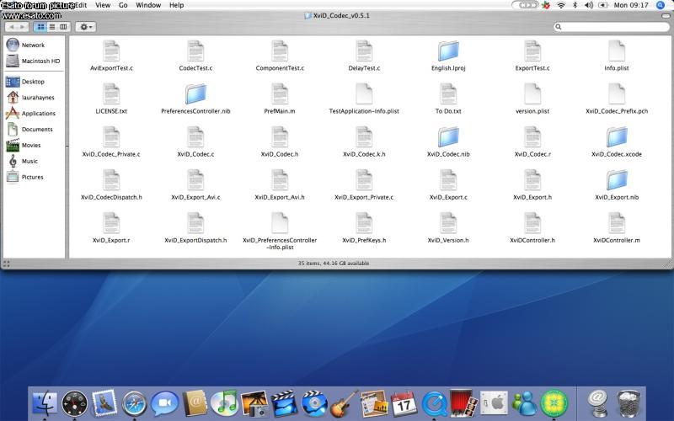Viewport: 674px width, 421px height.
Task: Open the Go menu
Action: pyautogui.click(x=123, y=5)
